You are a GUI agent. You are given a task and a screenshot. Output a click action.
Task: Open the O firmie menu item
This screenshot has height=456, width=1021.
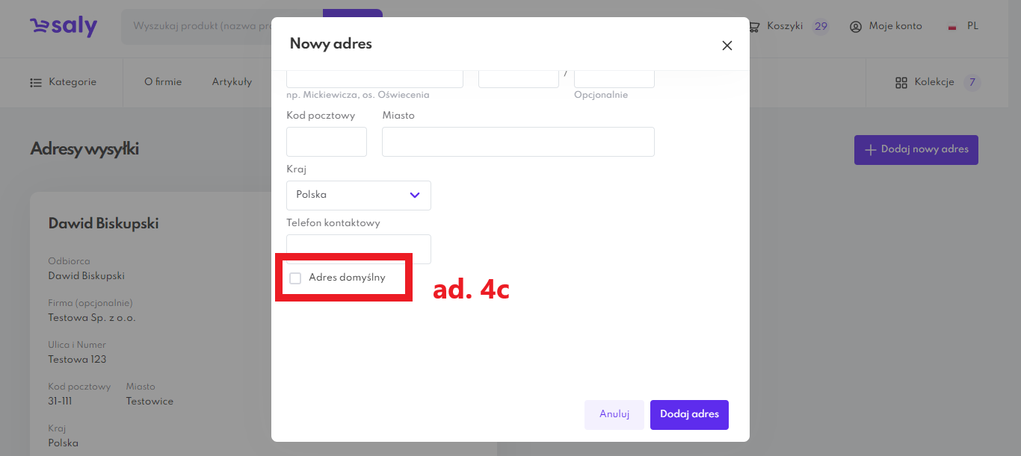pos(163,82)
